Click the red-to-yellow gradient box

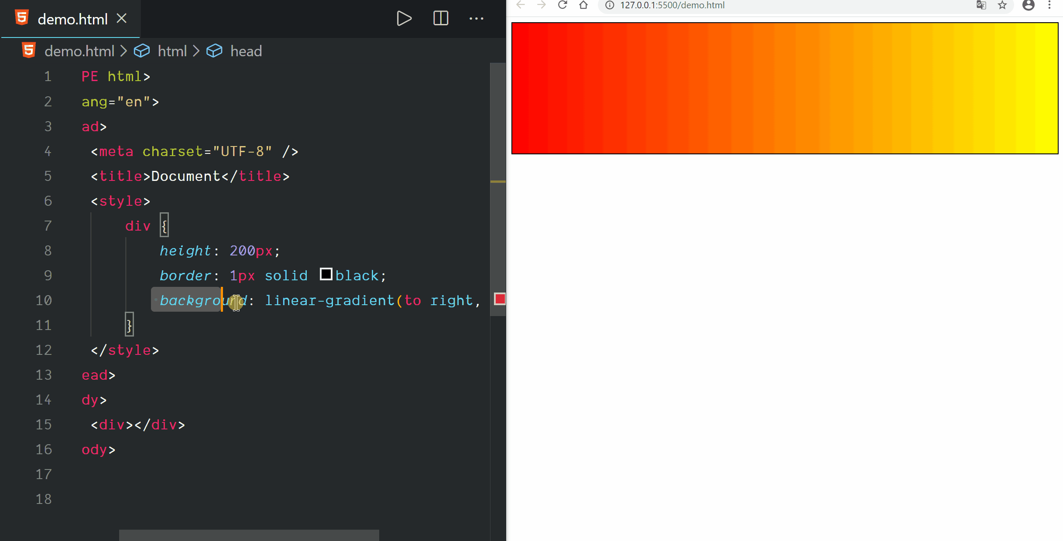pyautogui.click(x=784, y=88)
